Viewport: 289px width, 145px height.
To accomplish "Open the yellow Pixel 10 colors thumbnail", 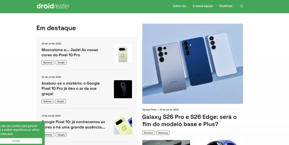I will click(123, 125).
